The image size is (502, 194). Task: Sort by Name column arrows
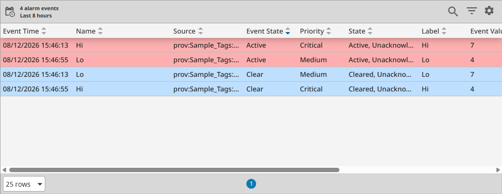(100, 31)
